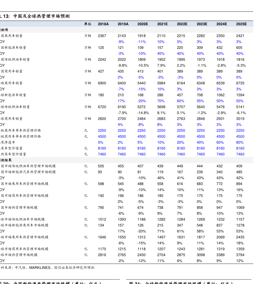The width and height of the screenshot is (256, 284).
Task: Click the value 1594 in the 2025E column
Action: [x=240, y=95]
